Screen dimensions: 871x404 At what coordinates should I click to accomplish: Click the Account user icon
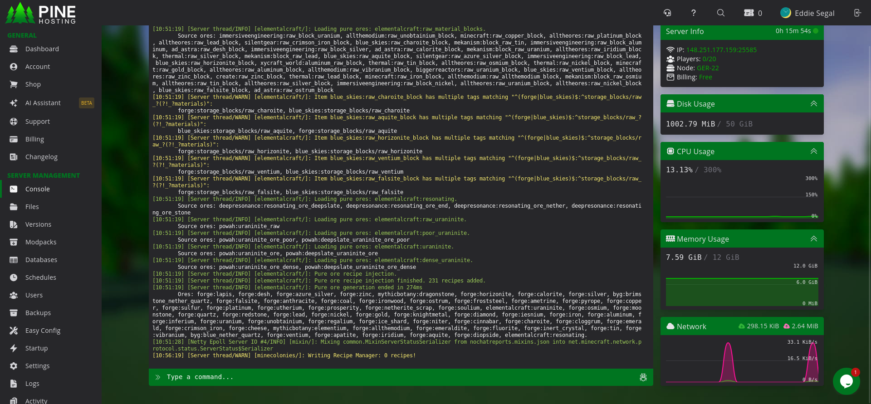pyautogui.click(x=14, y=67)
